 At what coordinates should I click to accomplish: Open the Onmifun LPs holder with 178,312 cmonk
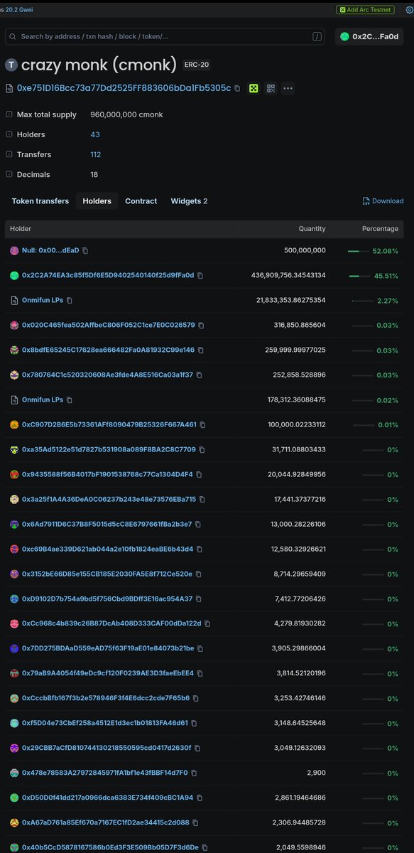tap(43, 400)
